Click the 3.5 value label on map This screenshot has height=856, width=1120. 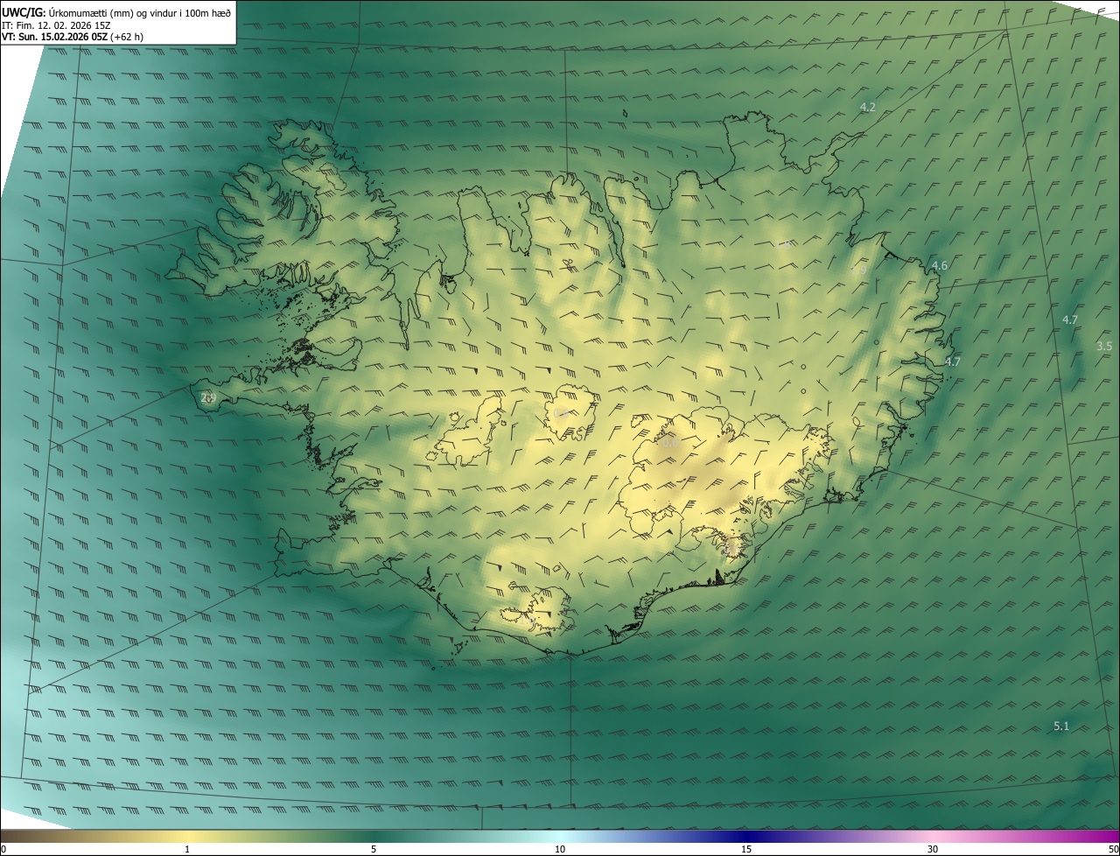coord(1104,347)
